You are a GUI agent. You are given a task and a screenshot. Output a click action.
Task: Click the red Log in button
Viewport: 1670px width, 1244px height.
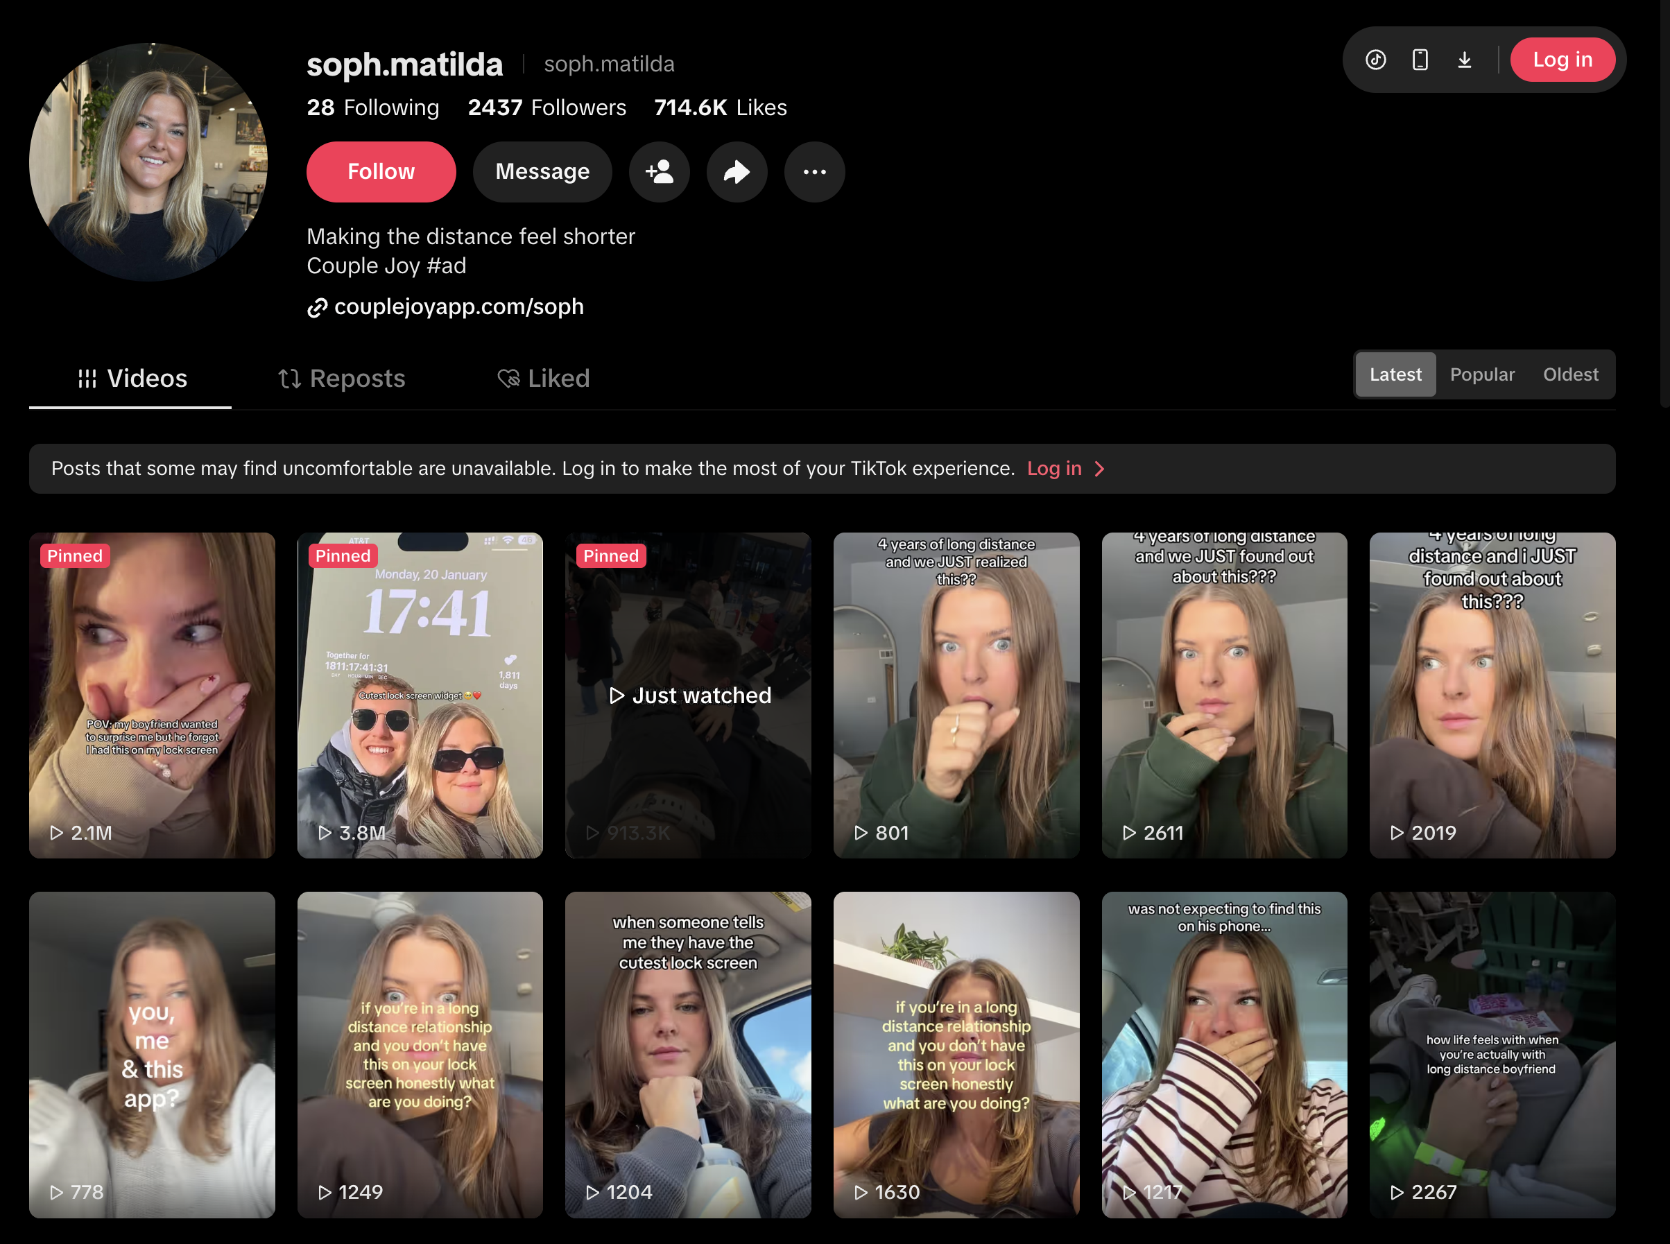click(x=1563, y=60)
